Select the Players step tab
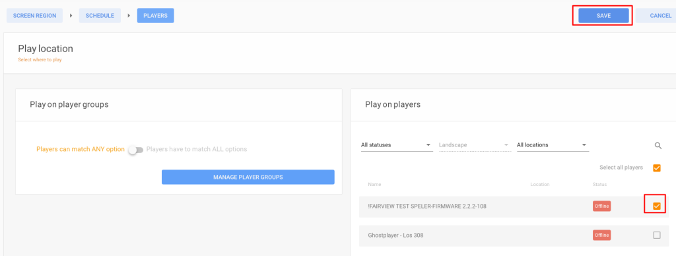 156,16
